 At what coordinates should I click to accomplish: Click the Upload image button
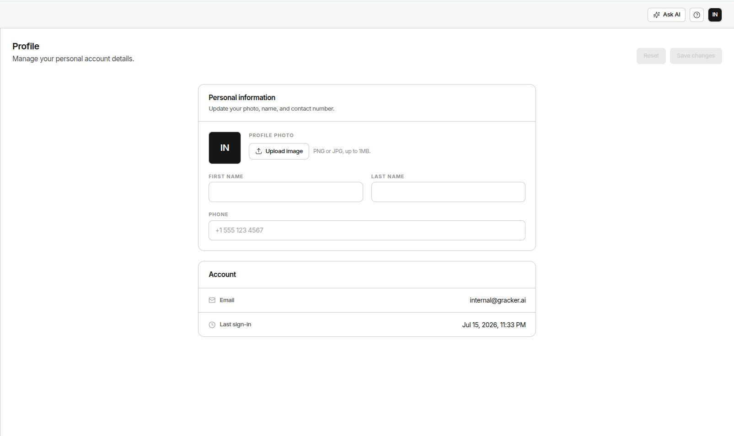279,151
